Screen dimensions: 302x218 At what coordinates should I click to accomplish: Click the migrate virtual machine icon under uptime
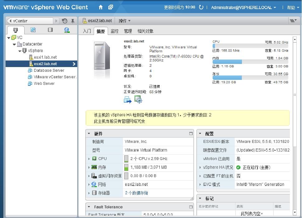click(x=128, y=100)
